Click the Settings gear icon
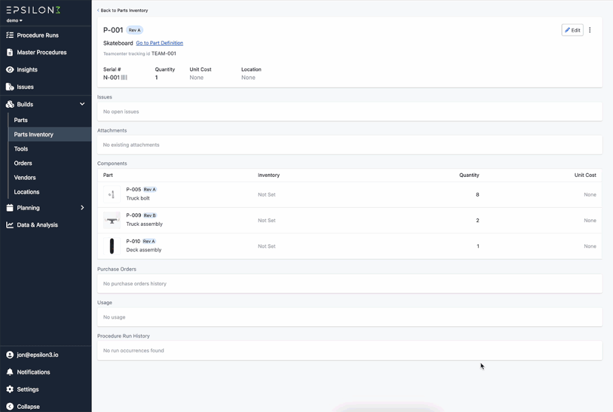613x412 pixels. click(x=10, y=389)
